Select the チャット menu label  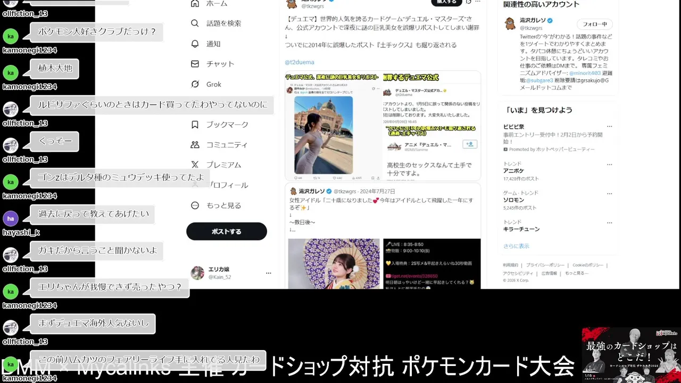[x=220, y=64]
